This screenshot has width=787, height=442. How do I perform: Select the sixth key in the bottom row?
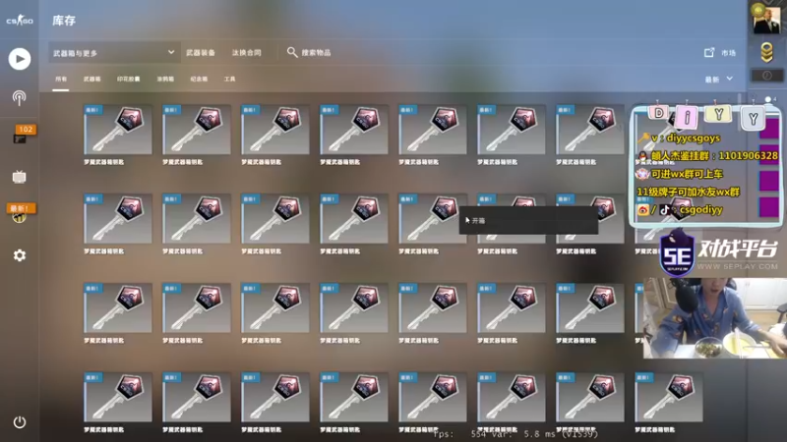point(512,397)
